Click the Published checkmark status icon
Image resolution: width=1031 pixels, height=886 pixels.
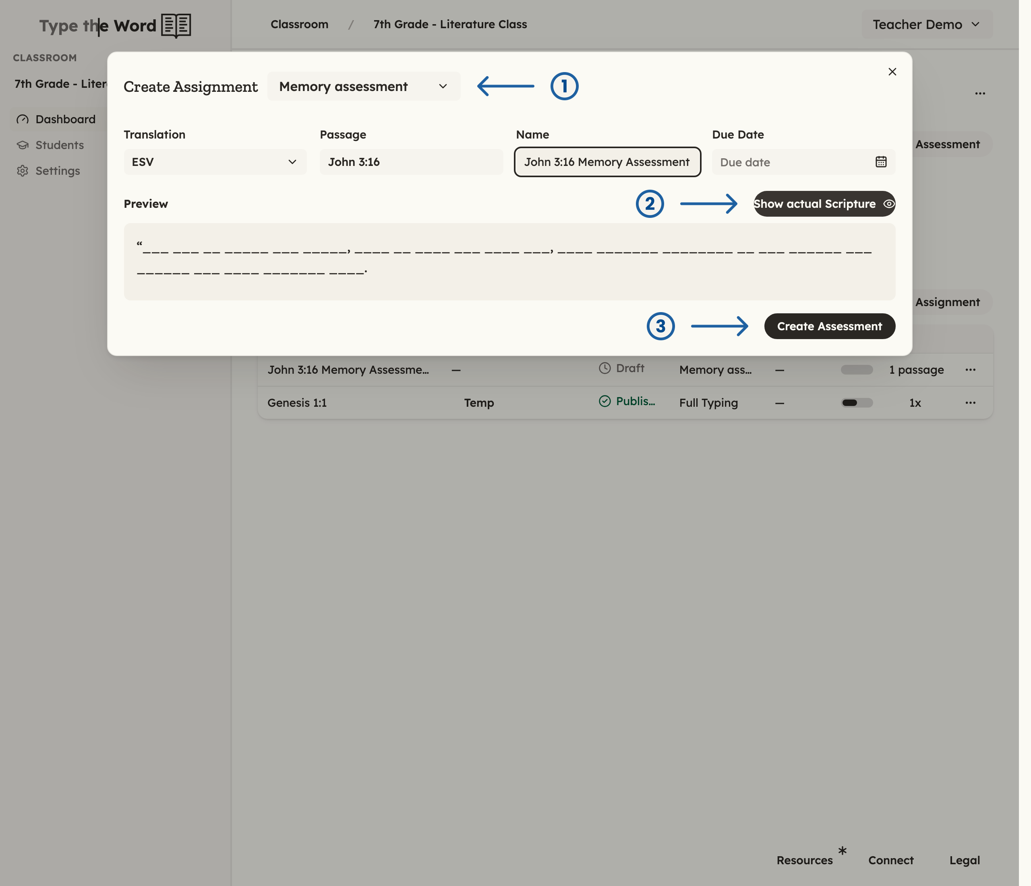tap(605, 401)
